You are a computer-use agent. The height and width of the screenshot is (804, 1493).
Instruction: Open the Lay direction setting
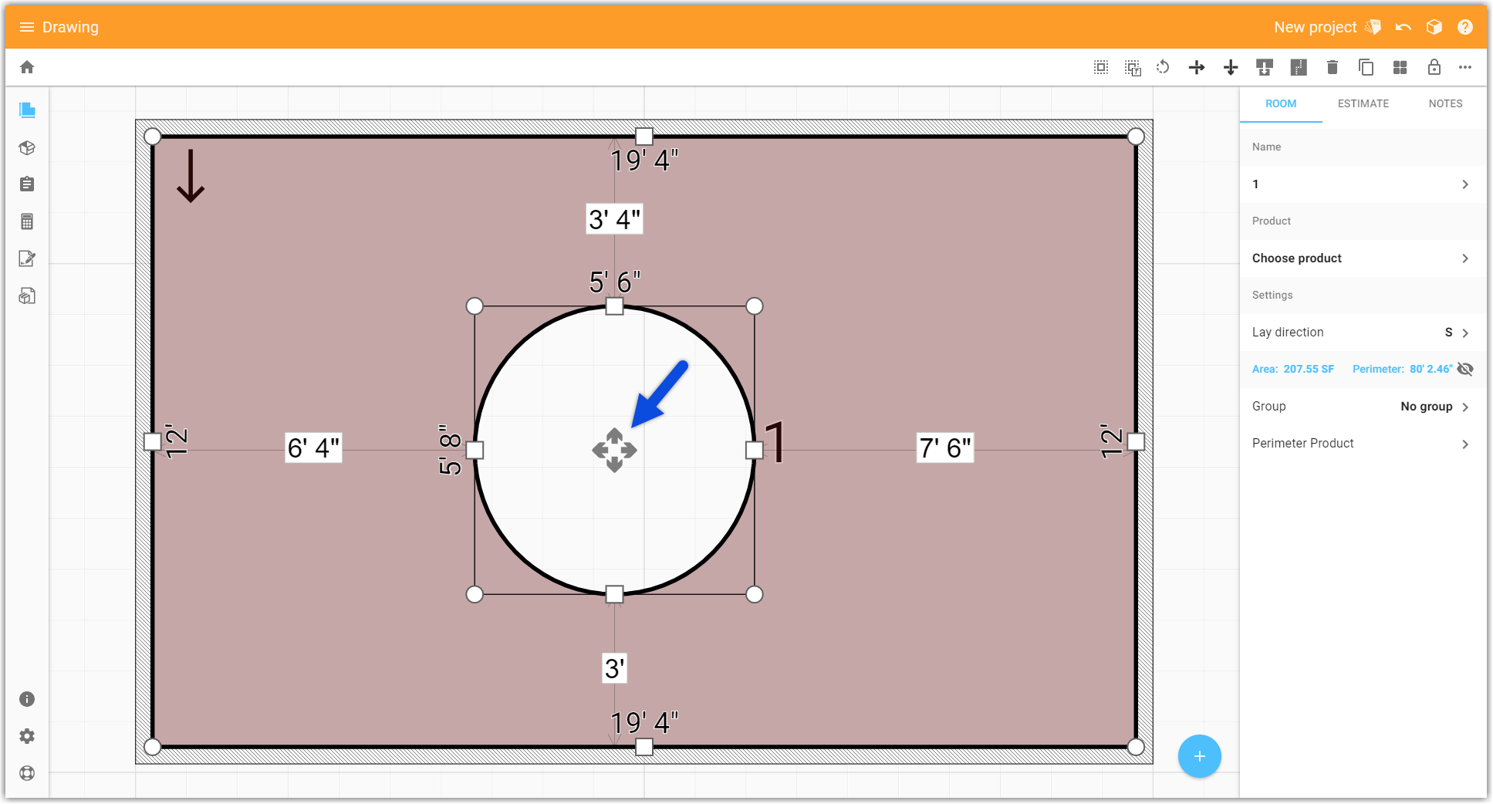[x=1363, y=333]
